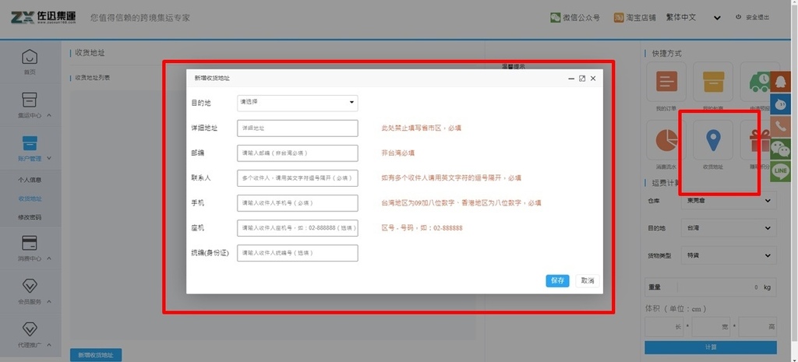Select 个人信息 in sidebar submenu
The height and width of the screenshot is (362, 798).
point(30,180)
